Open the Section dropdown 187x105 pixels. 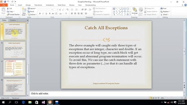[x=32, y=14]
